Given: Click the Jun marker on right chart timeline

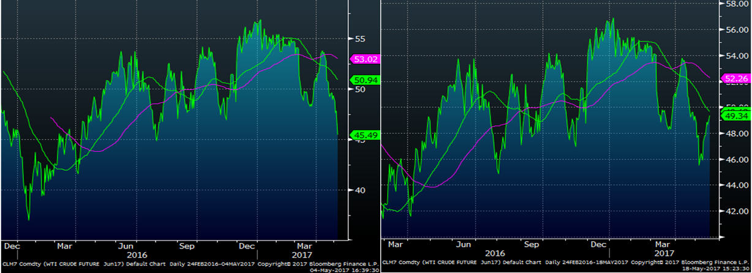Looking at the screenshot, I should [465, 244].
